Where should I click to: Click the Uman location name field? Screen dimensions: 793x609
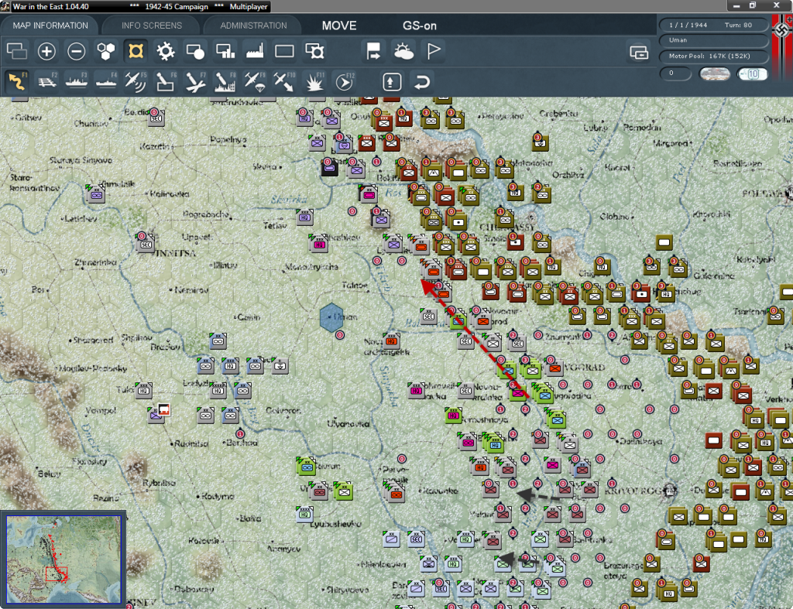click(713, 40)
